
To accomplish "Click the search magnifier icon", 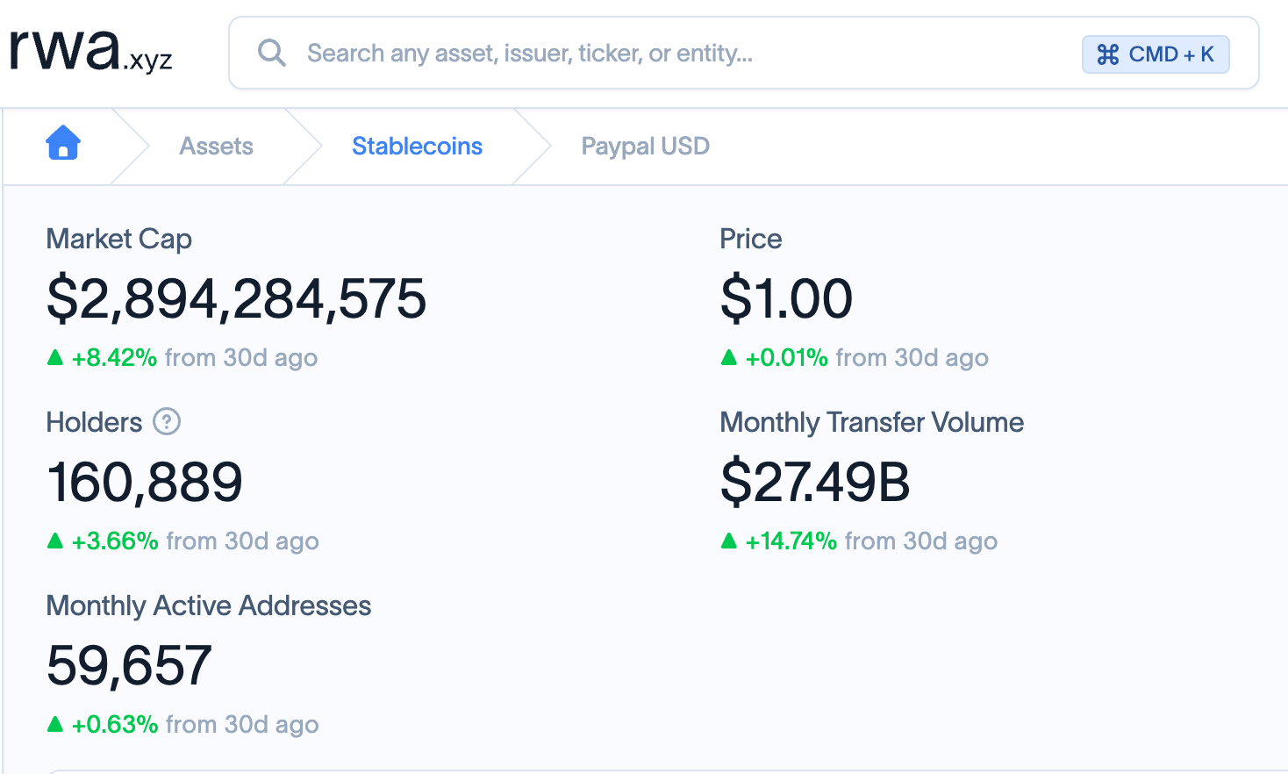I will pyautogui.click(x=271, y=53).
